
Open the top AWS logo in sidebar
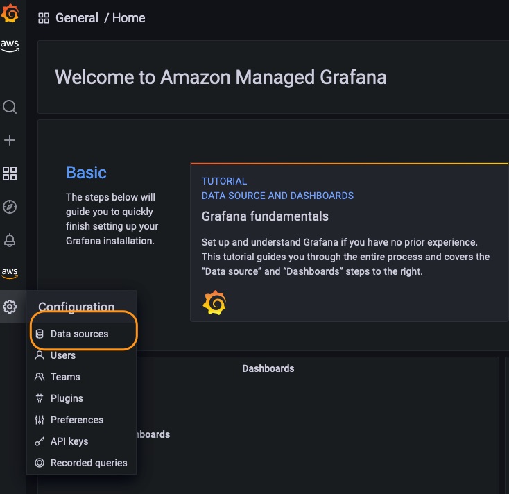point(10,46)
